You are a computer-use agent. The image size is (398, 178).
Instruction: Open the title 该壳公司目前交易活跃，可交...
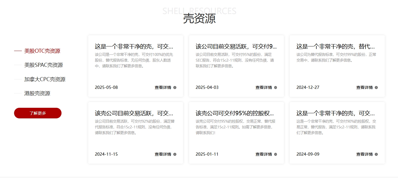coord(134,113)
